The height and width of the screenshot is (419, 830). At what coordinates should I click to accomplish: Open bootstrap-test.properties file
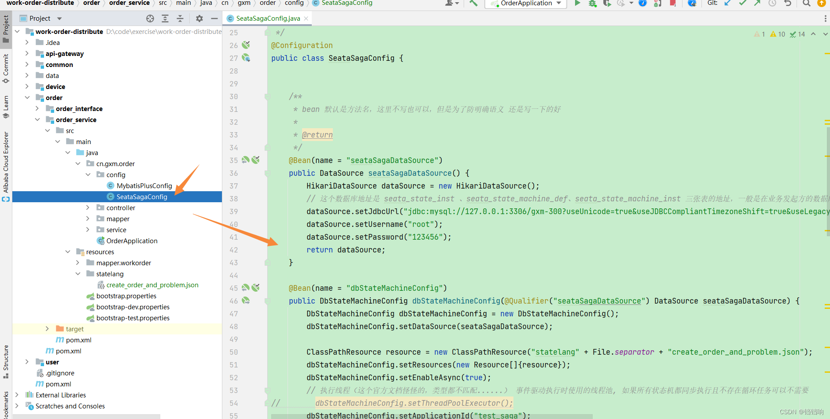[133, 318]
